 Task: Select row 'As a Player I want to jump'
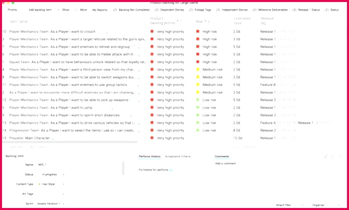point(71,108)
